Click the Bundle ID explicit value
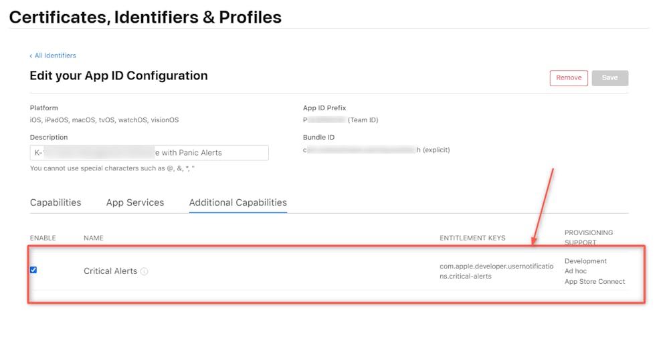Screen dimensions: 669x342 click(376, 150)
